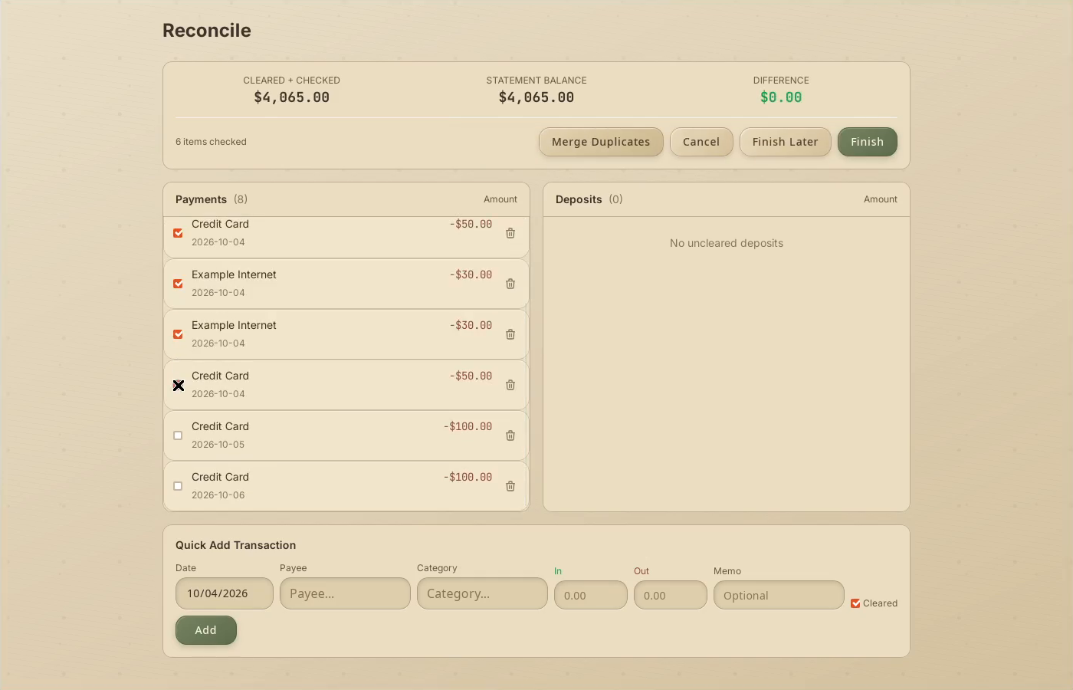The image size is (1073, 690).
Task: Add the quick transaction
Action: 206,630
